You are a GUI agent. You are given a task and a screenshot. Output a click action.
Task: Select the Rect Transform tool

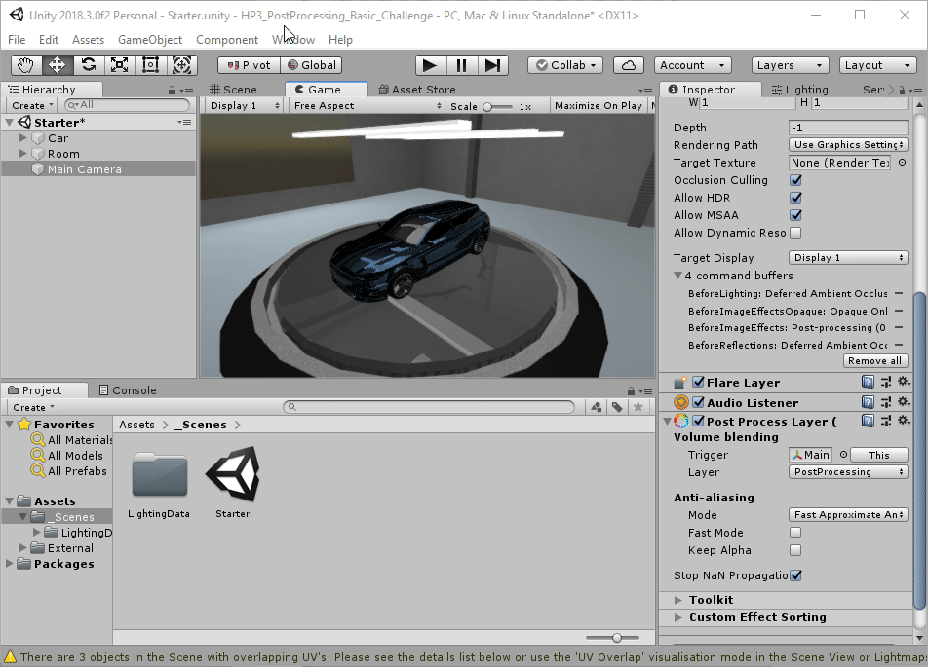point(150,65)
